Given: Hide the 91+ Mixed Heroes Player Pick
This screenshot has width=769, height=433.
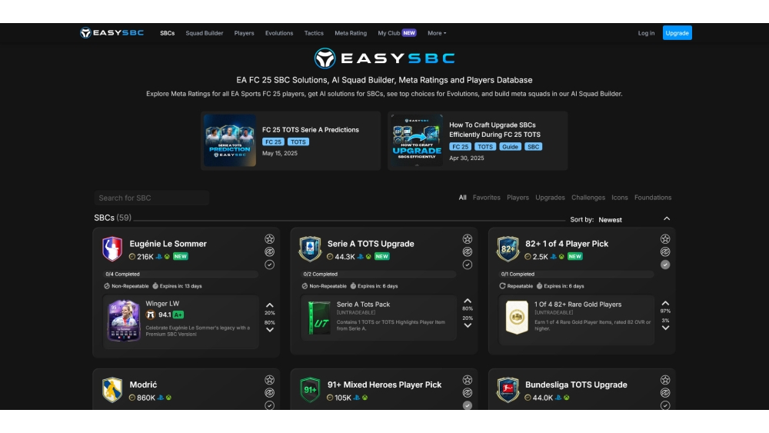Looking at the screenshot, I should coord(468,393).
